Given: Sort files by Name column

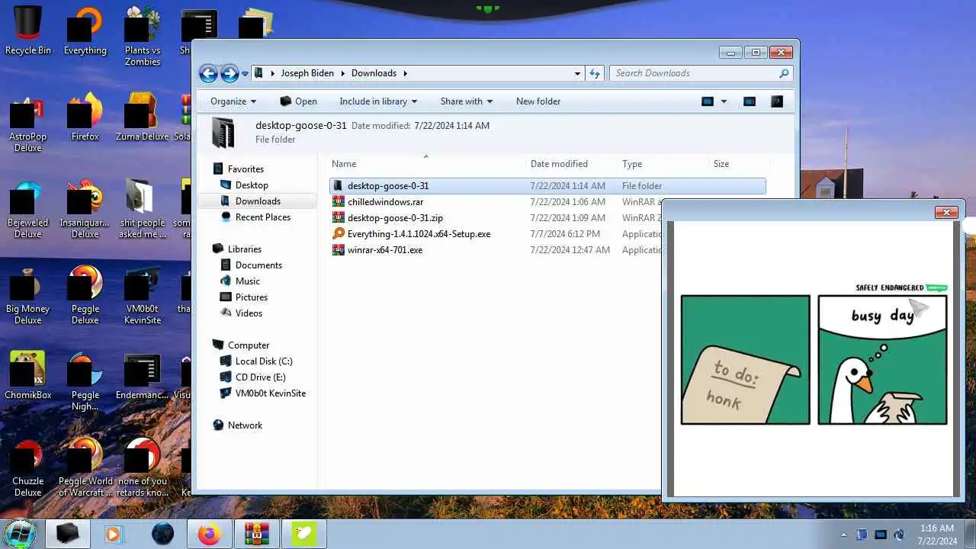Looking at the screenshot, I should point(428,164).
